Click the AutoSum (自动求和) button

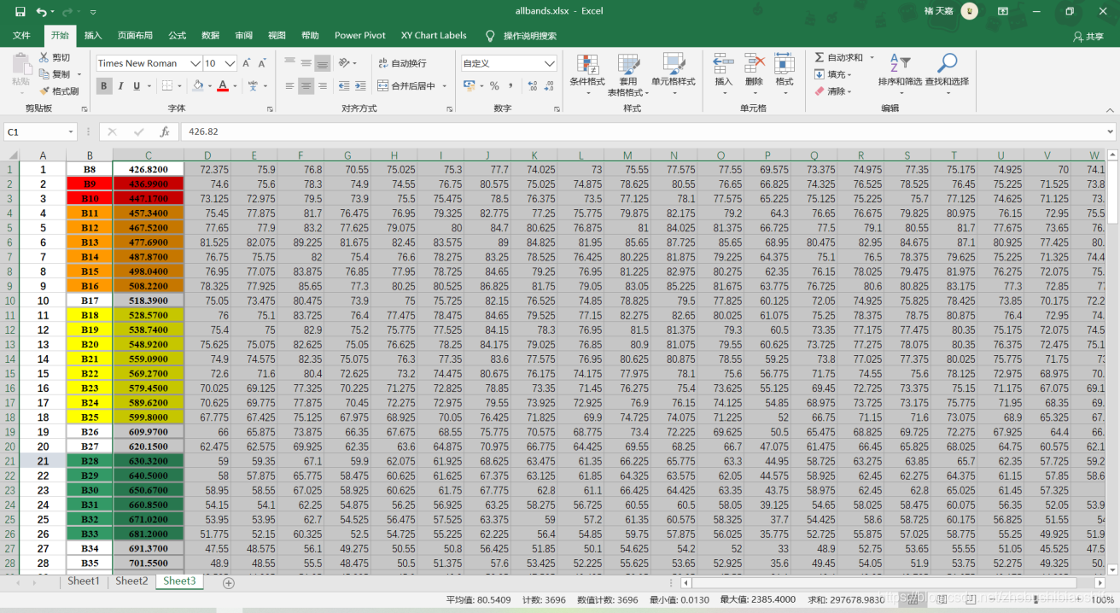837,57
